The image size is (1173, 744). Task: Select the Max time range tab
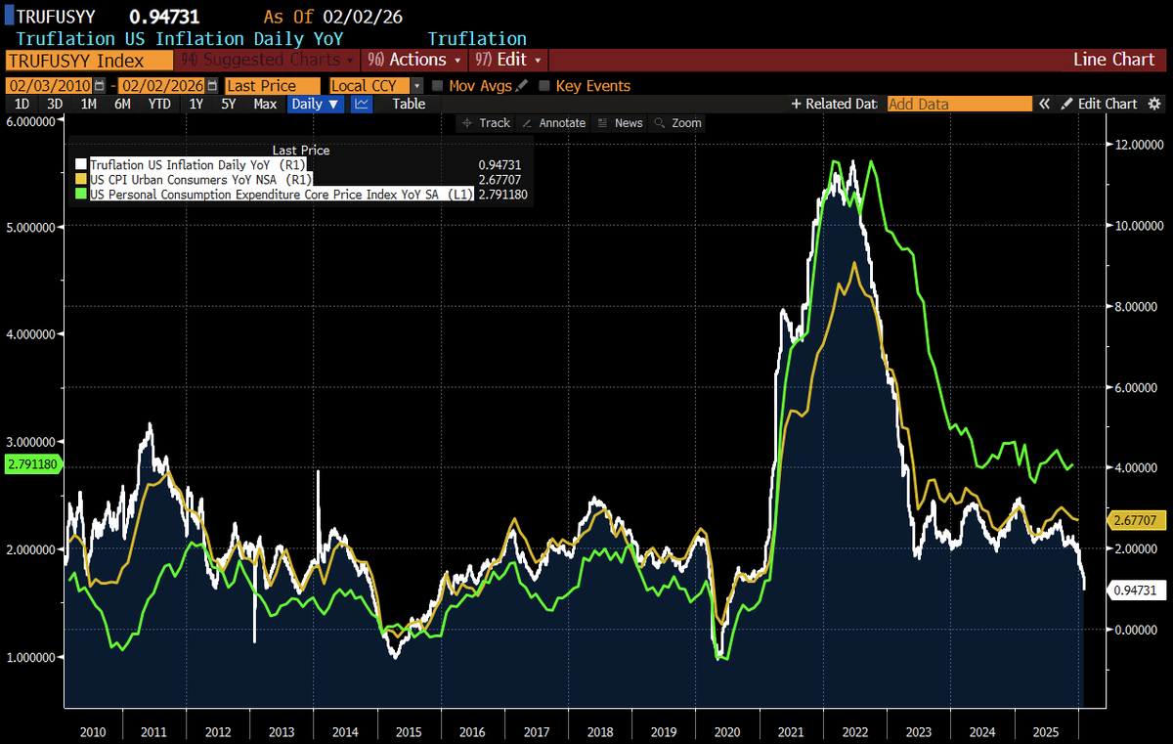(265, 104)
